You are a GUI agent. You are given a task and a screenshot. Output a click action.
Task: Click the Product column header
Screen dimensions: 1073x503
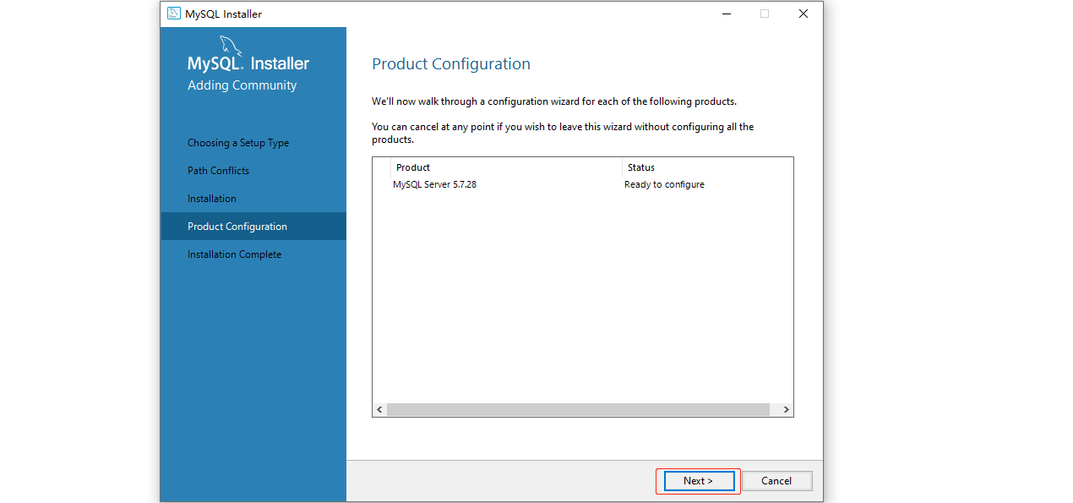point(413,167)
